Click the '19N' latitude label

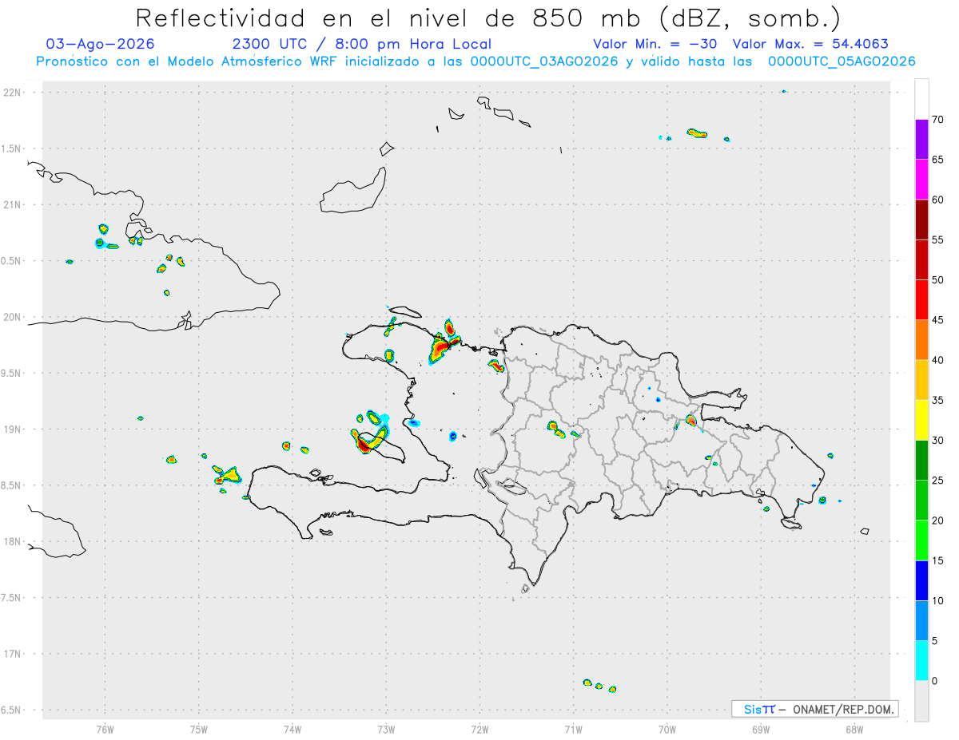pyautogui.click(x=12, y=429)
